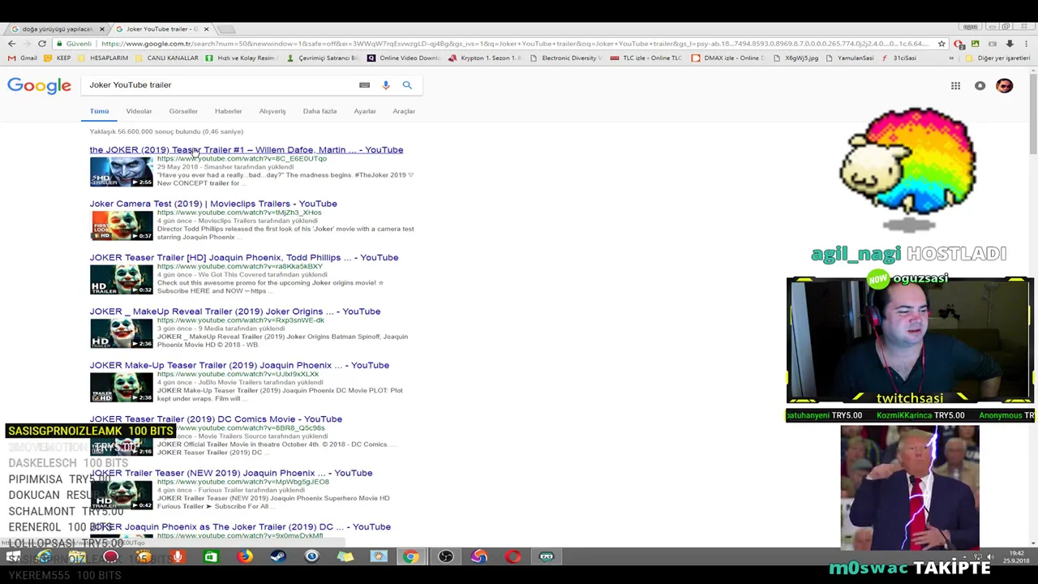The height and width of the screenshot is (584, 1038).
Task: Switch to the Videolar tab
Action: point(139,111)
